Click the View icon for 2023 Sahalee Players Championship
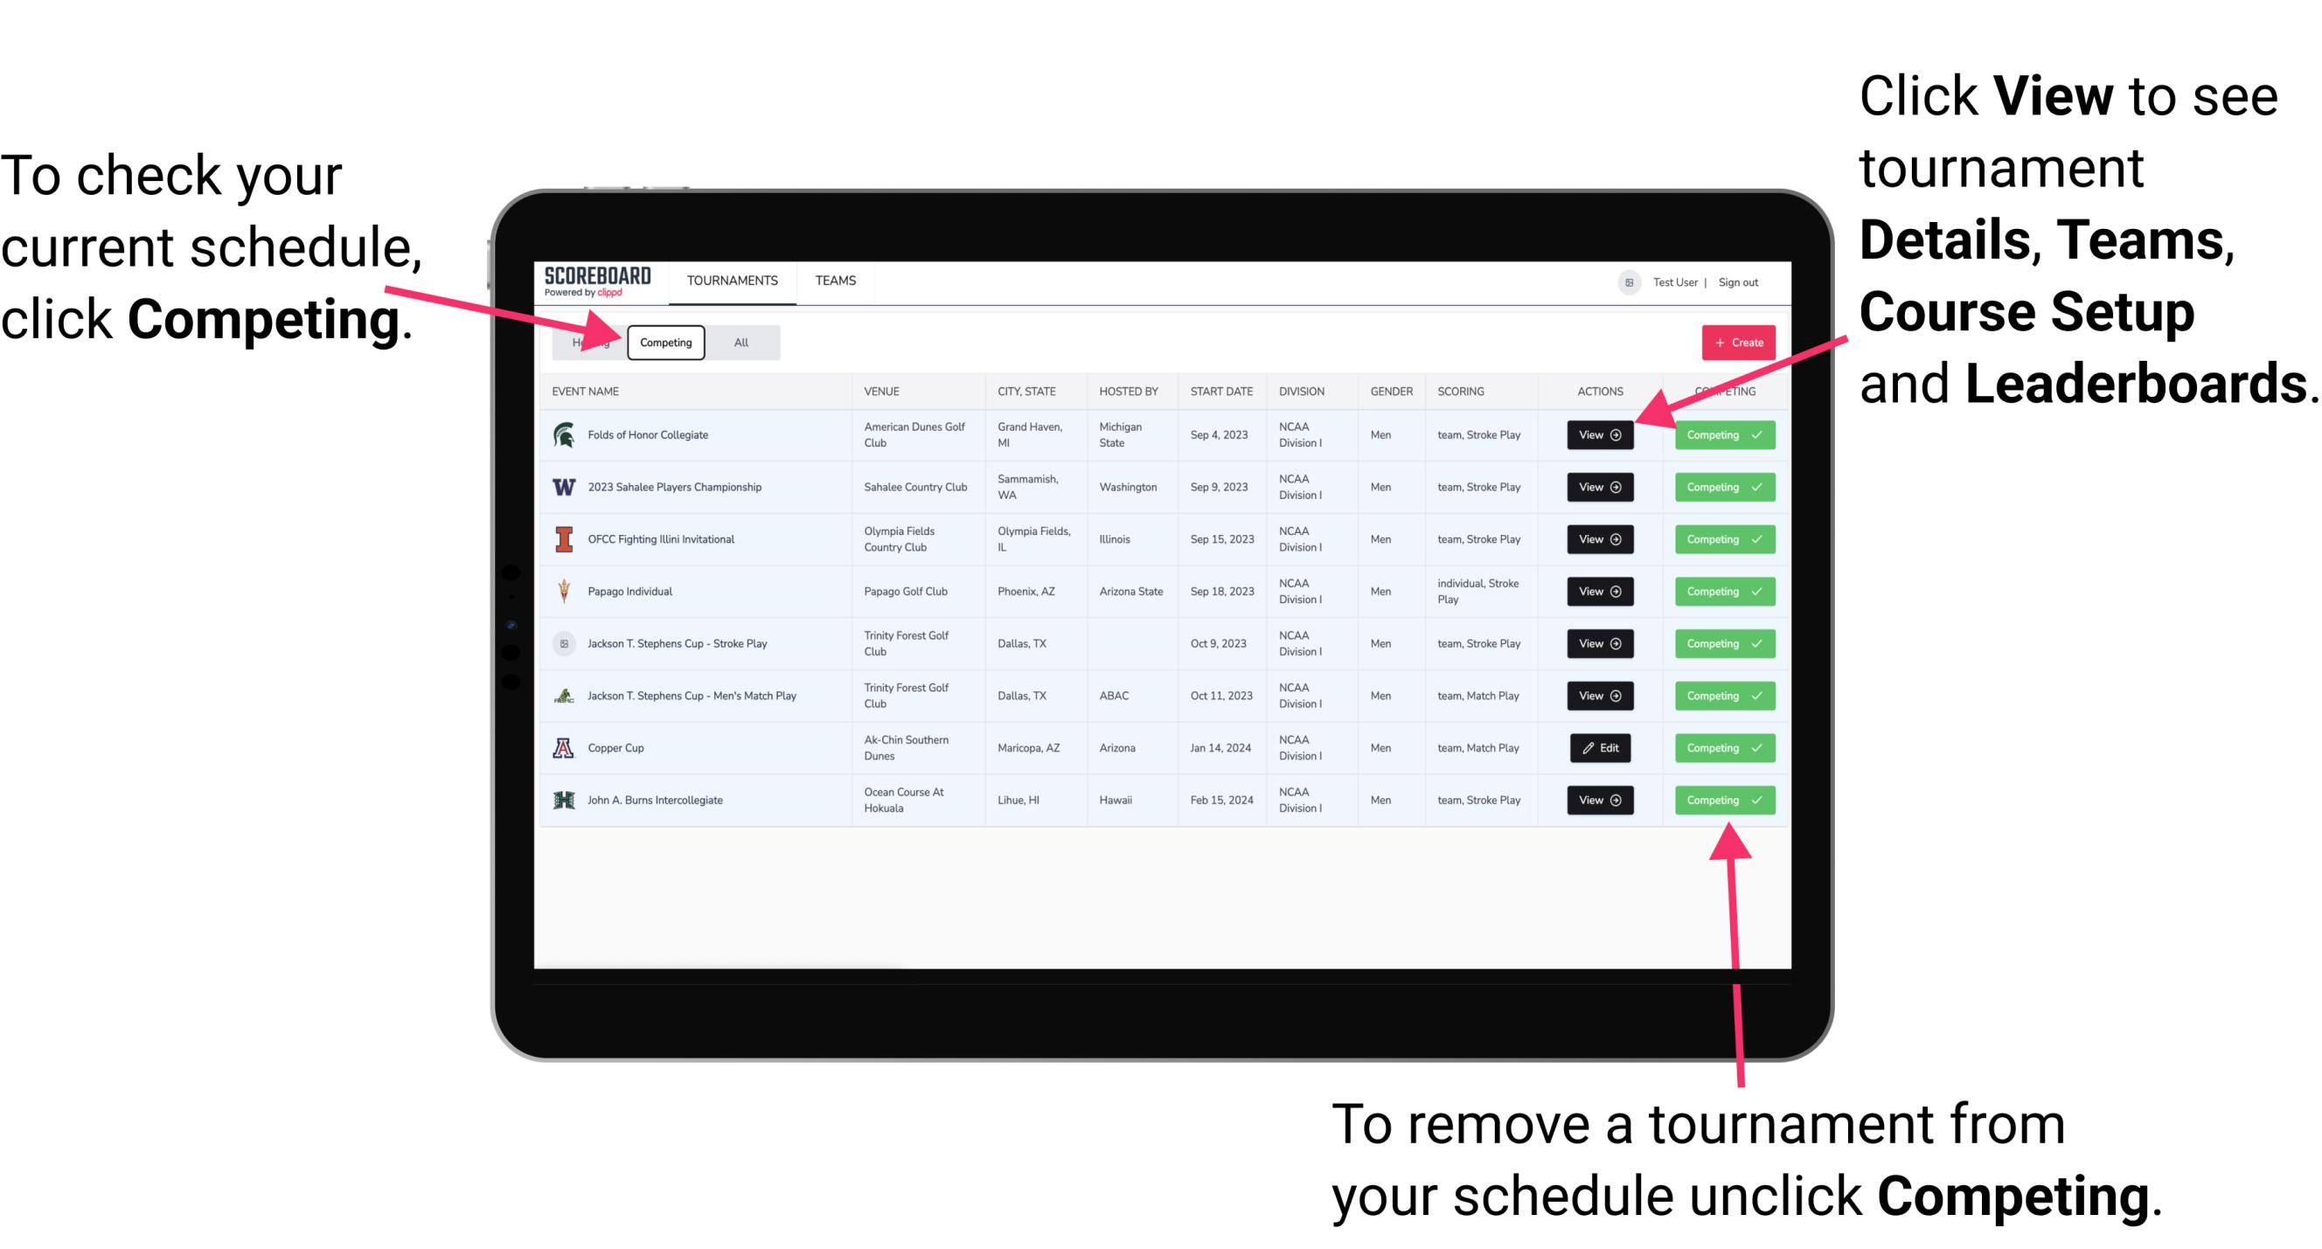The width and height of the screenshot is (2322, 1249). 1599,486
